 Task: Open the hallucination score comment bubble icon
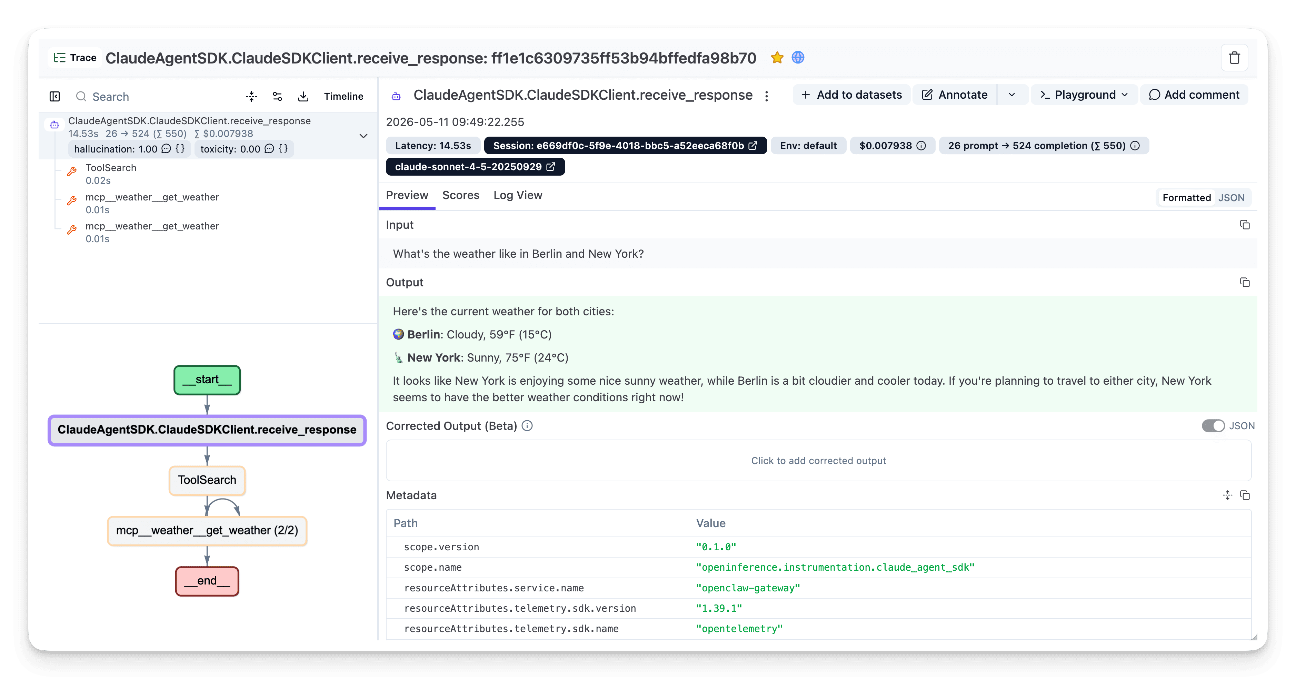point(166,148)
